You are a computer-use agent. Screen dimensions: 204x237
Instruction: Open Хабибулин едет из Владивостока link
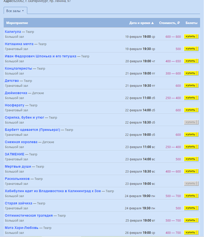pyautogui.click(x=53, y=191)
